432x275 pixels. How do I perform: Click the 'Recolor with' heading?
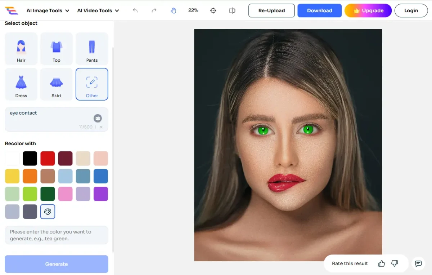pyautogui.click(x=21, y=143)
